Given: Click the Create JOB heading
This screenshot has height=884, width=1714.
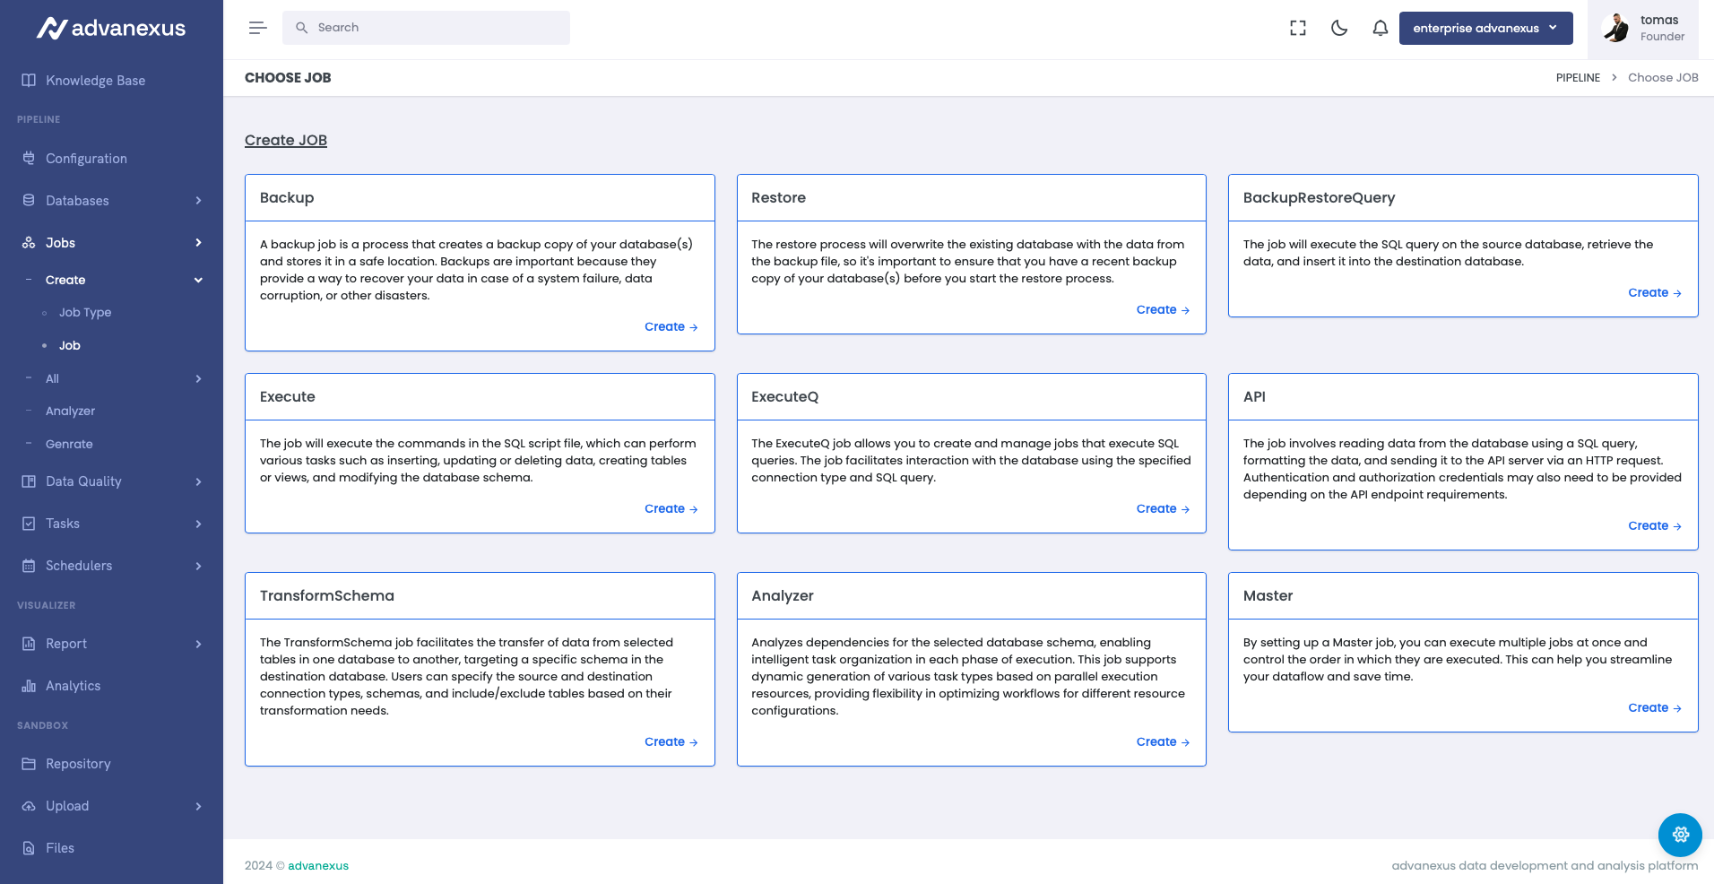Looking at the screenshot, I should pyautogui.click(x=286, y=140).
